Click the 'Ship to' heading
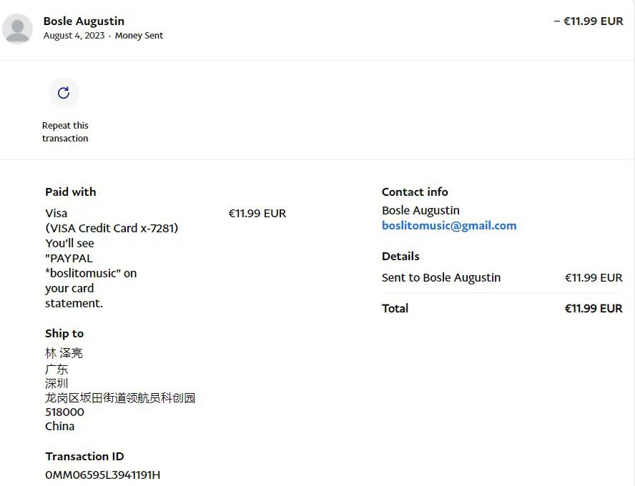Image resolution: width=635 pixels, height=486 pixels. click(x=64, y=333)
